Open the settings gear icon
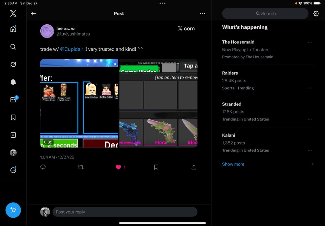The width and height of the screenshot is (325, 226). point(316,14)
